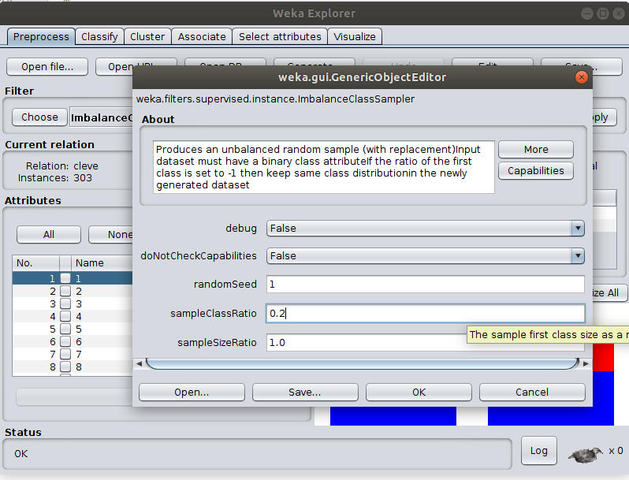Click right arrow of the dialog scrollbar
The image size is (629, 480).
tap(586, 363)
